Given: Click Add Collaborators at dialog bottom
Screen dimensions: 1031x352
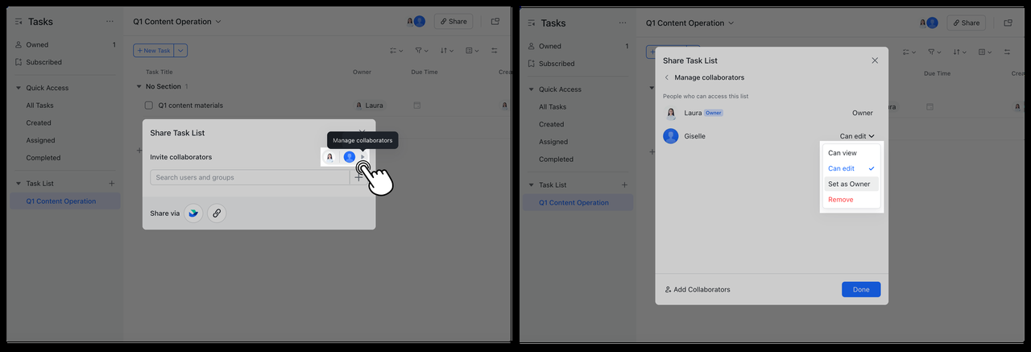Looking at the screenshot, I should [698, 289].
